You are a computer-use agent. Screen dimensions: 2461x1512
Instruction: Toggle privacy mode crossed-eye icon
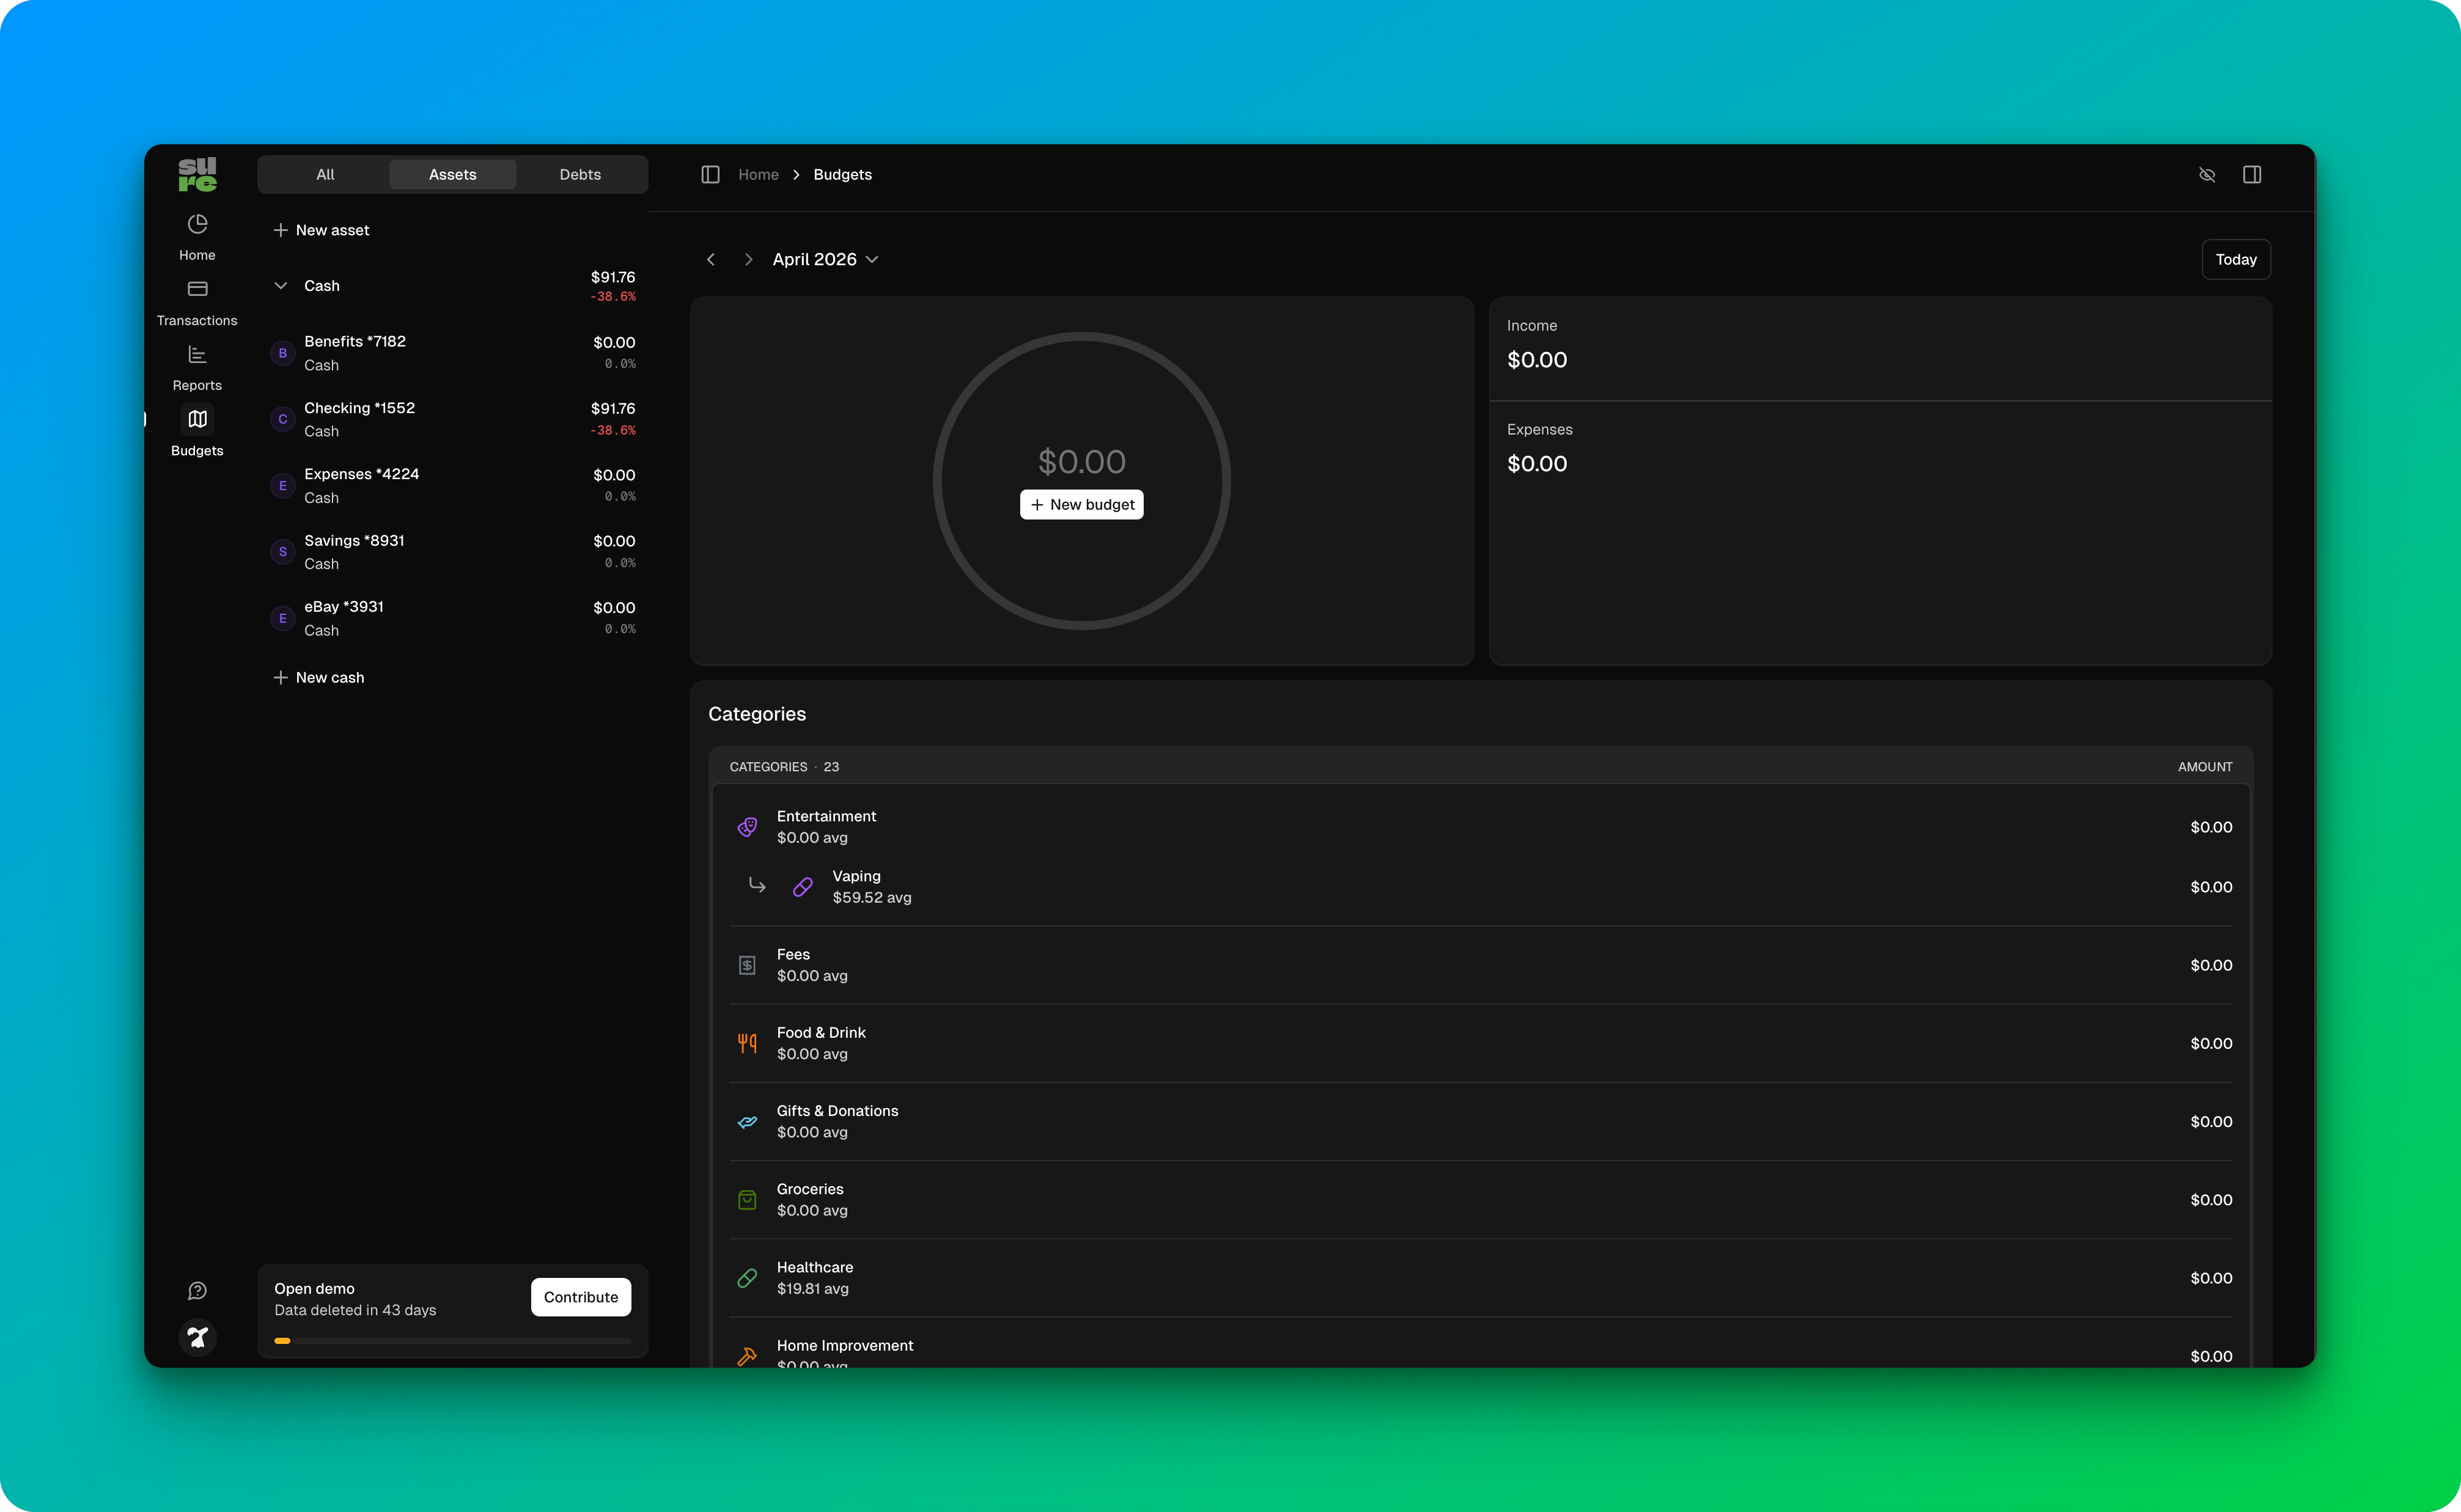pos(2207,175)
